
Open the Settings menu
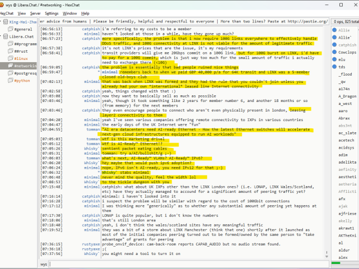pos(52,13)
